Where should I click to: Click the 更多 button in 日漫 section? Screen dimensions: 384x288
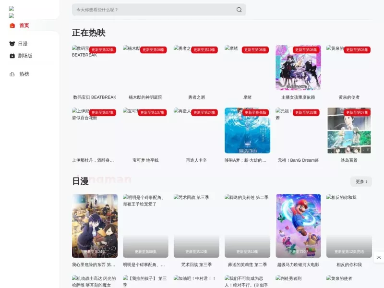(361, 181)
